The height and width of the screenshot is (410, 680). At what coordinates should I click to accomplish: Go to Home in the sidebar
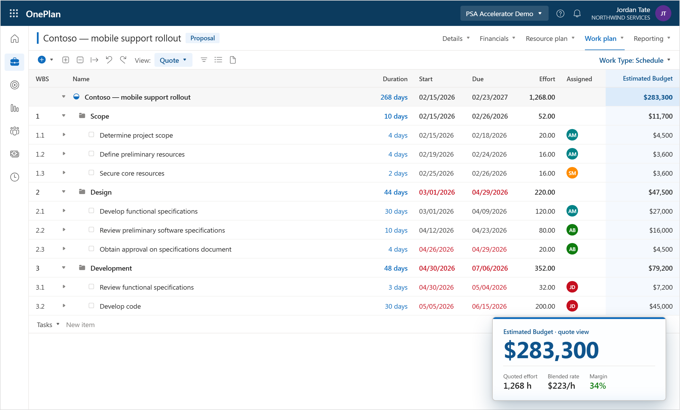tap(15, 39)
